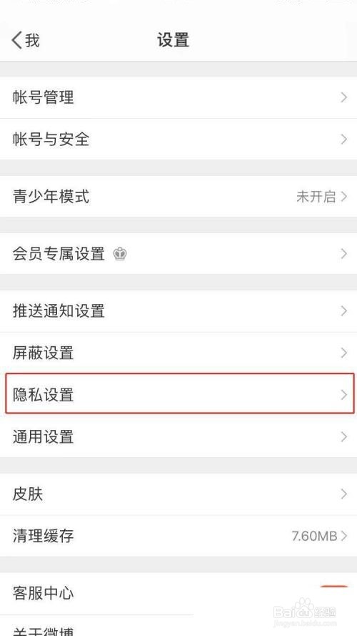The width and height of the screenshot is (357, 636).
Task: Tap the orange badge on 客服中心 row
Action: tap(334, 589)
